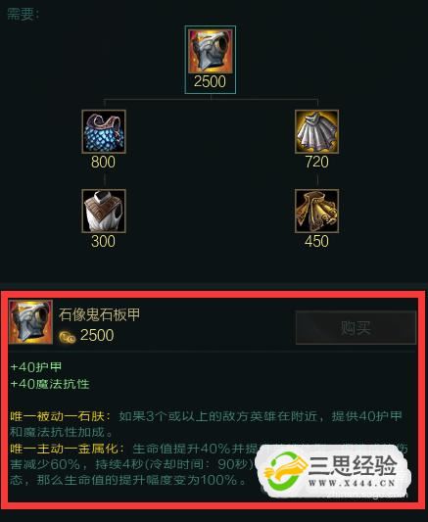Click the 800 price label
Screen dimensions: 428x522
(x=103, y=162)
